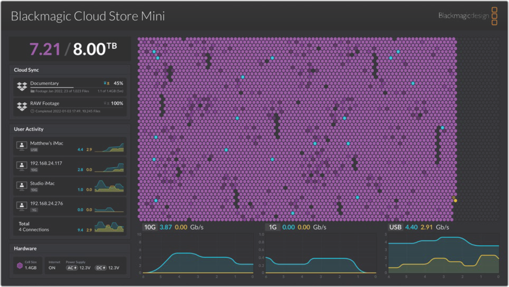Click the 10G badge under 192.168.24.117
Screen dimensions: 509x287
click(x=34, y=170)
